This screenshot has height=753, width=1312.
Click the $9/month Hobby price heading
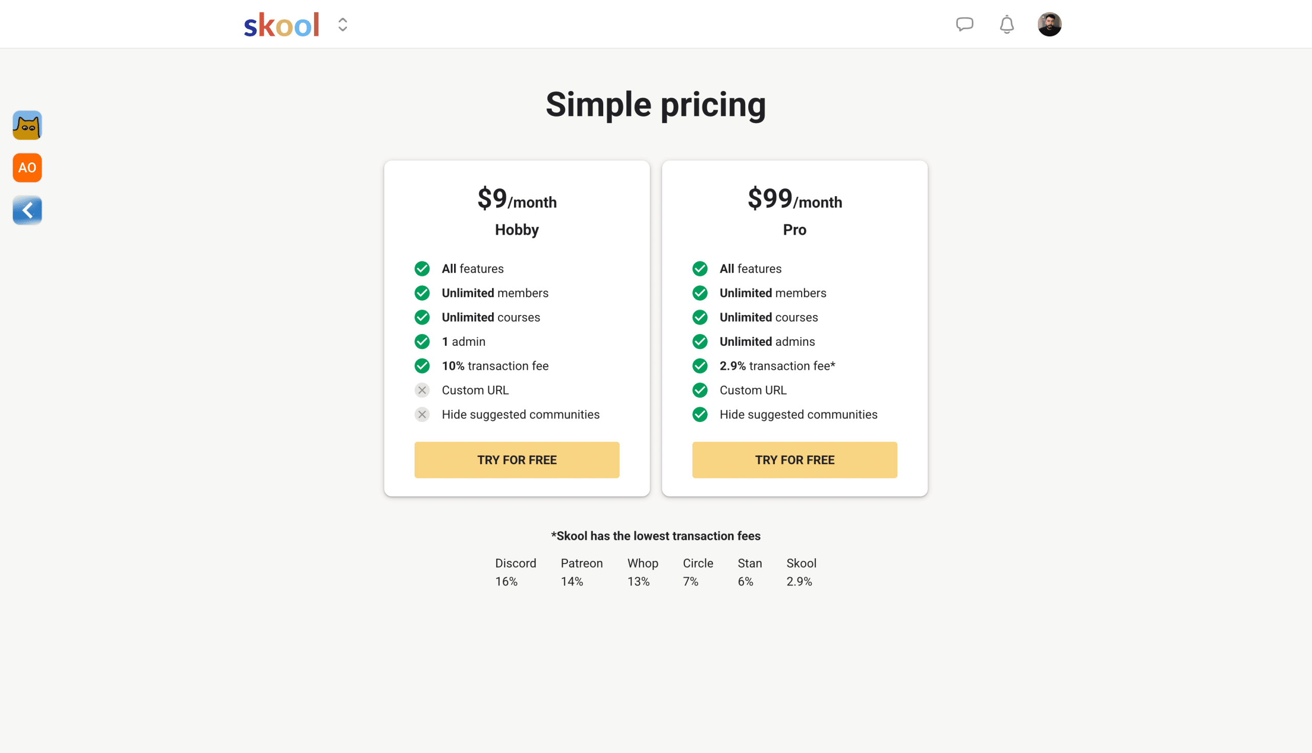click(516, 199)
